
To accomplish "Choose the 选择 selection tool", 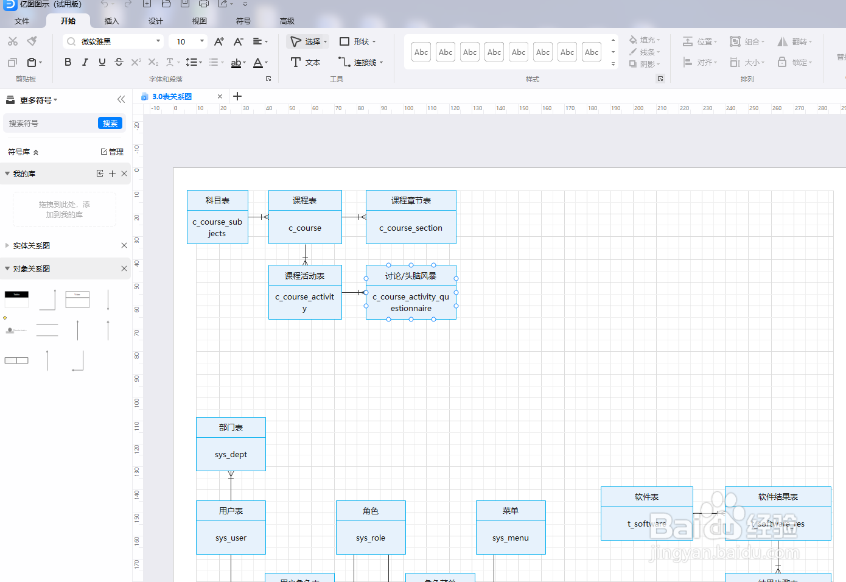I will tap(308, 41).
